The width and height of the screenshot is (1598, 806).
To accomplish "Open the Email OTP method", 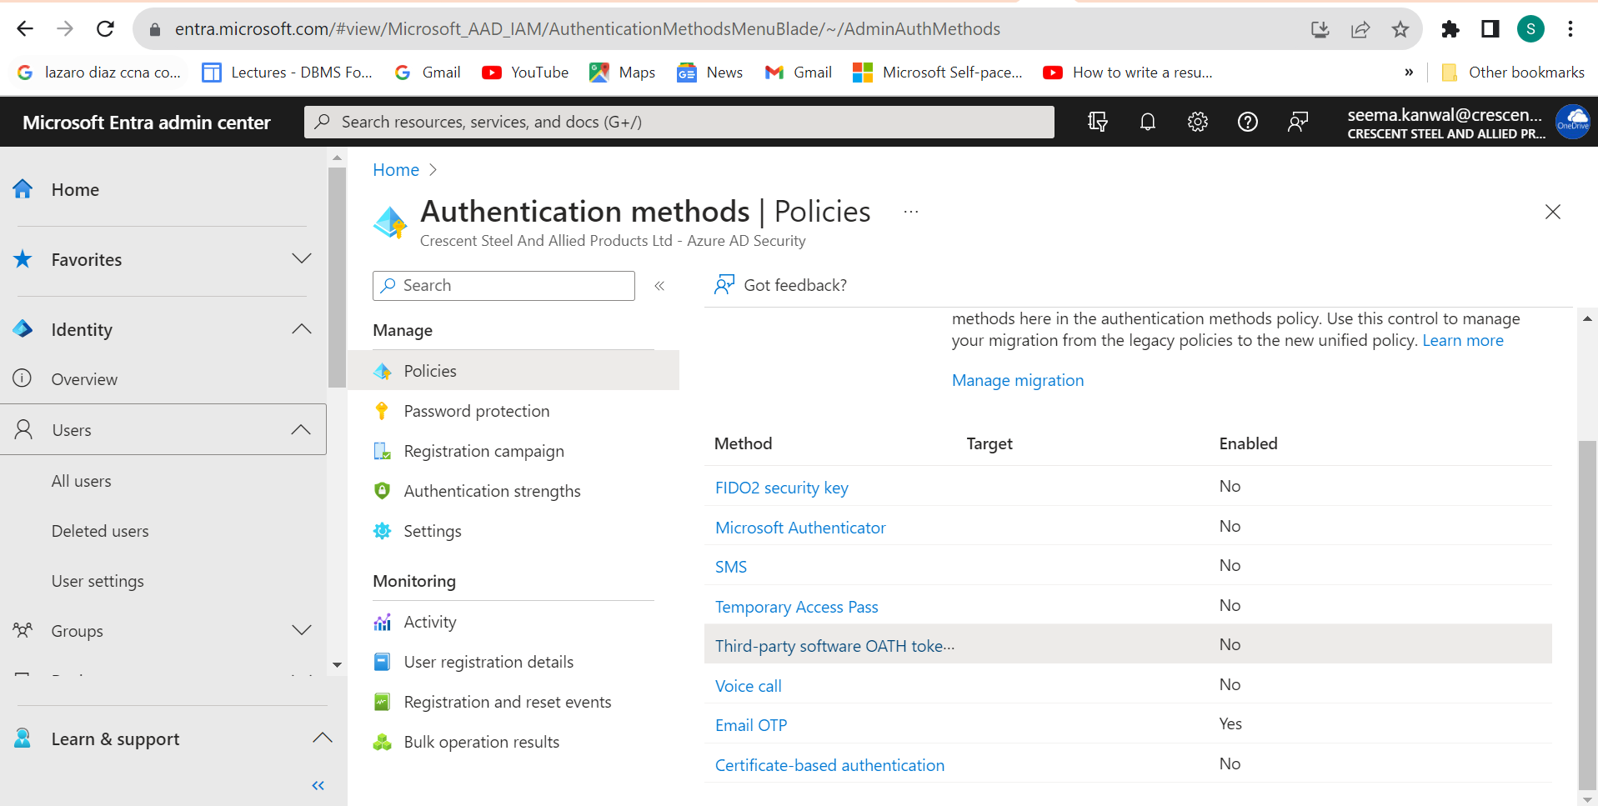I will point(751,725).
